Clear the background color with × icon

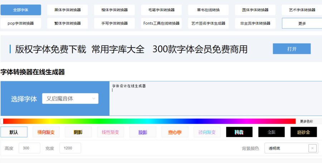point(312,148)
